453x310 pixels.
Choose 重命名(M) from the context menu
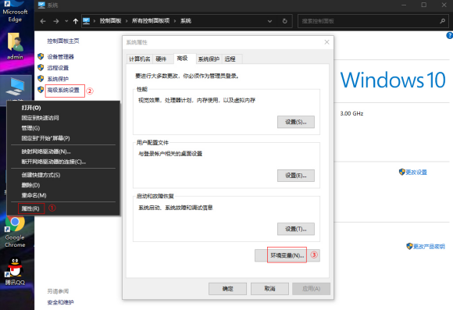[63, 195]
